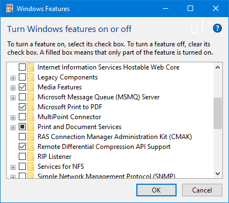229x203 pixels.
Task: Click the RIP Listener folder icon
Action: (30, 157)
